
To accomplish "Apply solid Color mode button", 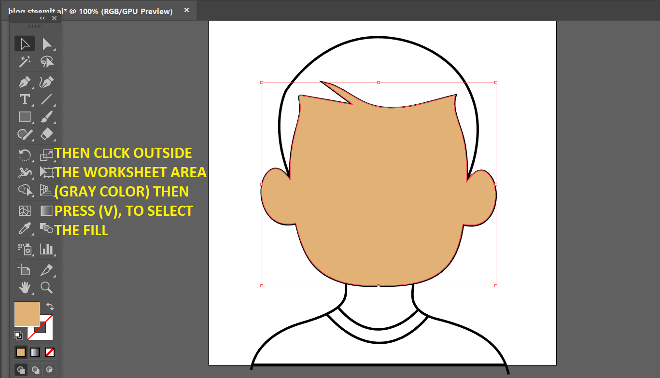I will click(21, 352).
